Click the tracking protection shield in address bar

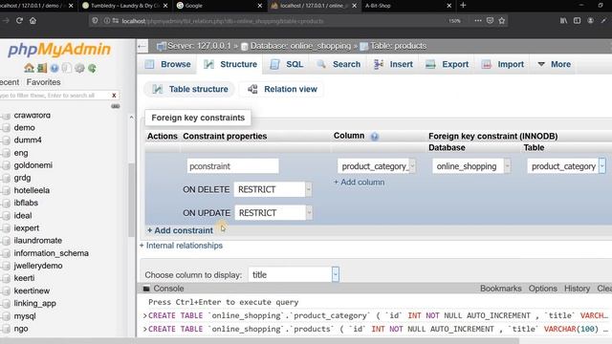tap(95, 21)
